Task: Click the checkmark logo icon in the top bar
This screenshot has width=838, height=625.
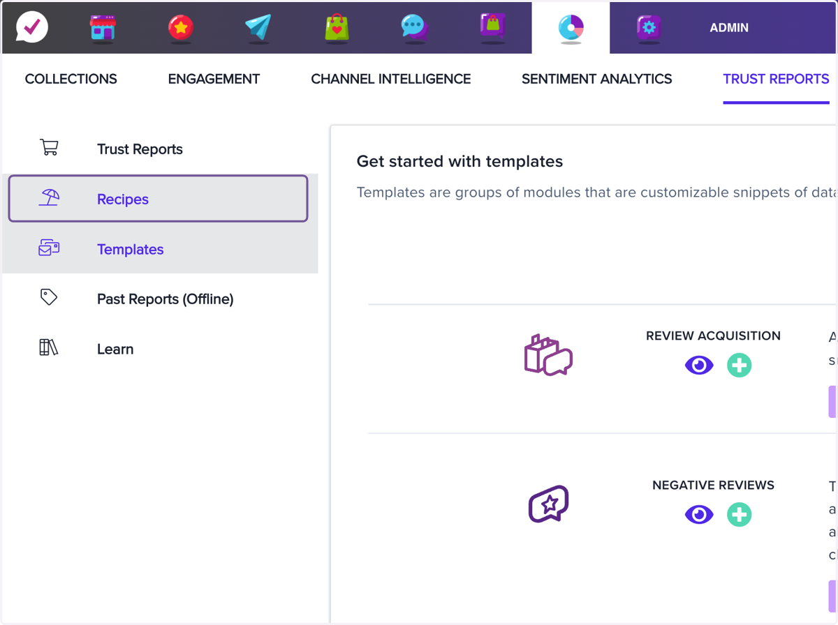Action: pyautogui.click(x=32, y=27)
